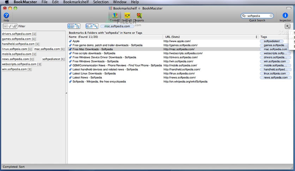
Task: Select the news.softpedia.com [1] tag
Action: [x=18, y=59]
